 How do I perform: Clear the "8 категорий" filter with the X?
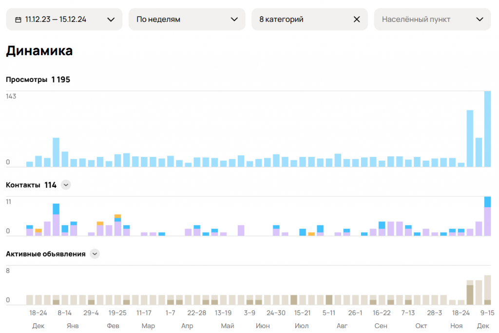[x=357, y=20]
